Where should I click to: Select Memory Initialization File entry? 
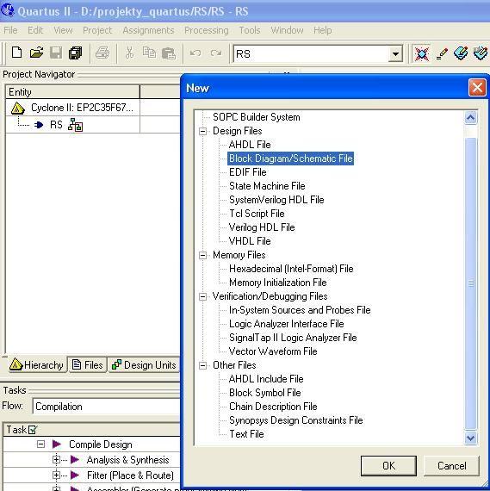pyautogui.click(x=277, y=283)
